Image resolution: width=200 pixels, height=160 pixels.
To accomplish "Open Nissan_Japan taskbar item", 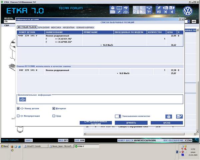I will [x=61, y=146].
